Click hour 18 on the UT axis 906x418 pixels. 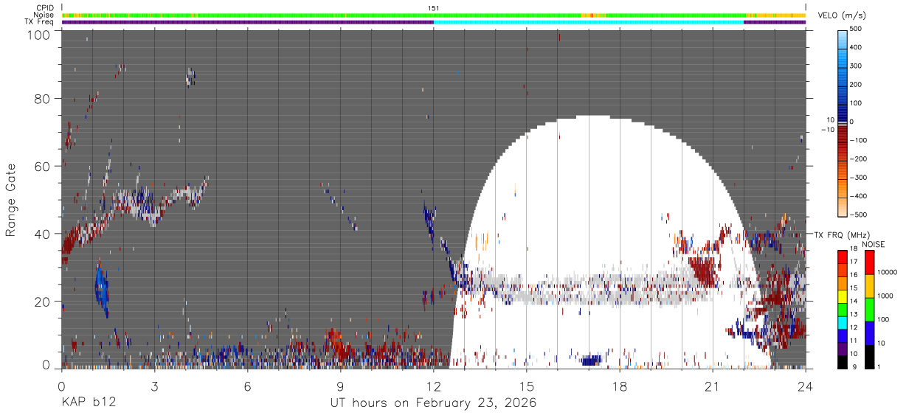click(x=619, y=386)
